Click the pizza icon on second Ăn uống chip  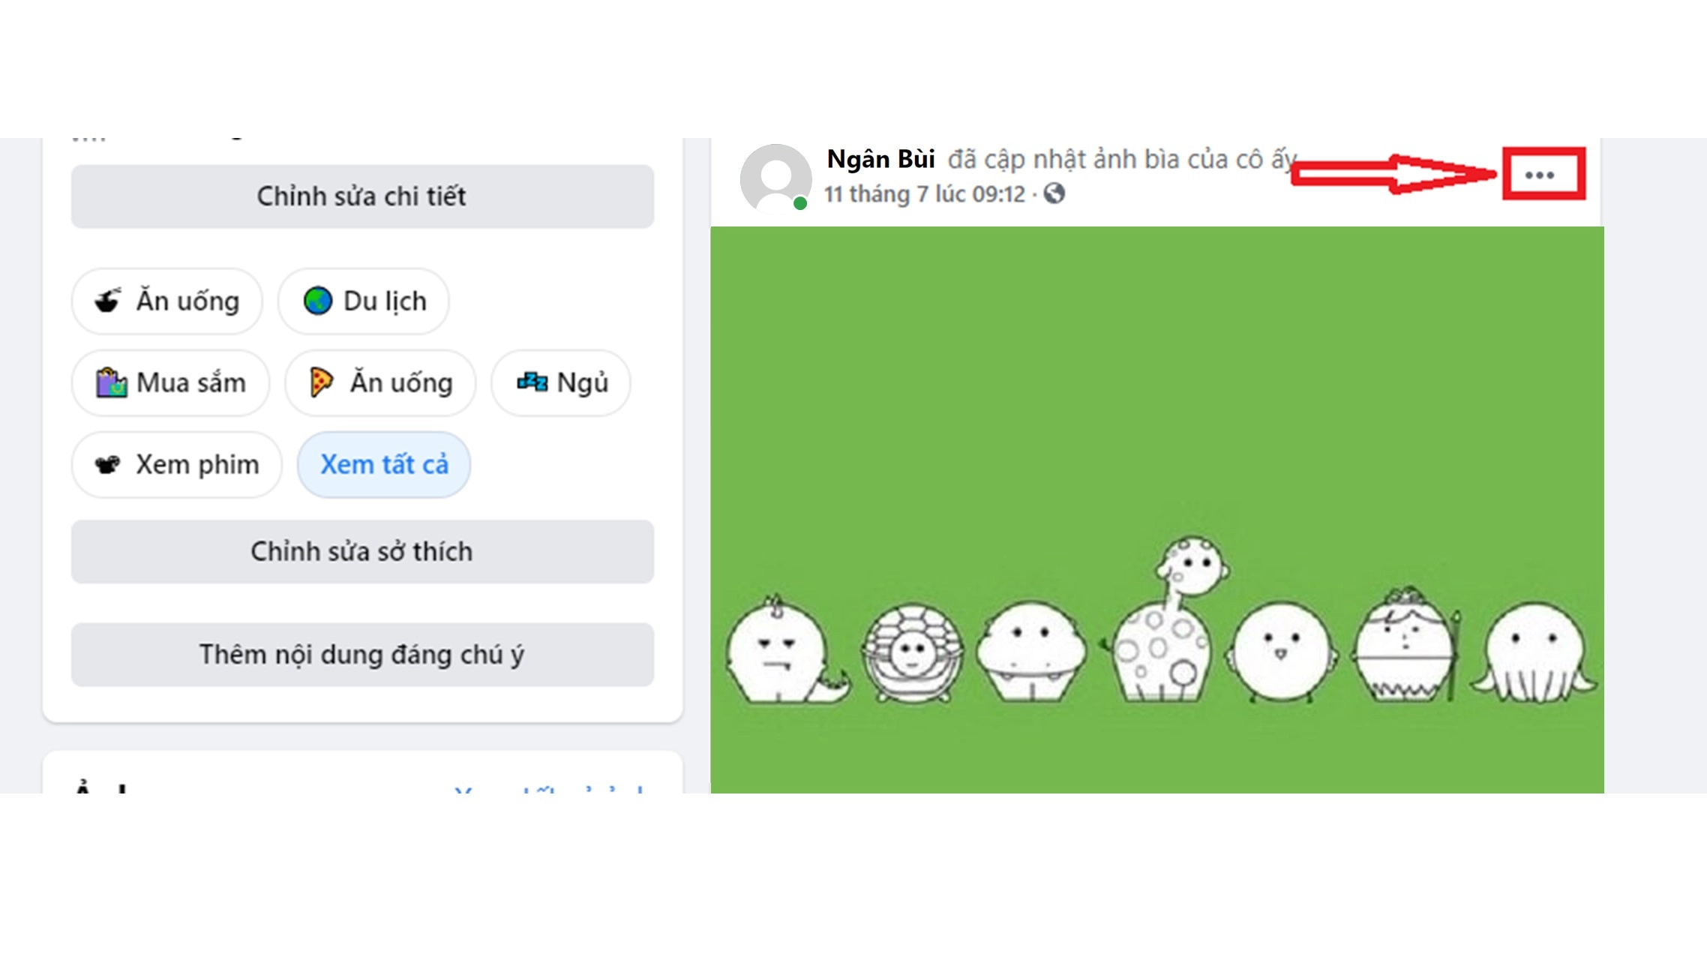pos(322,382)
